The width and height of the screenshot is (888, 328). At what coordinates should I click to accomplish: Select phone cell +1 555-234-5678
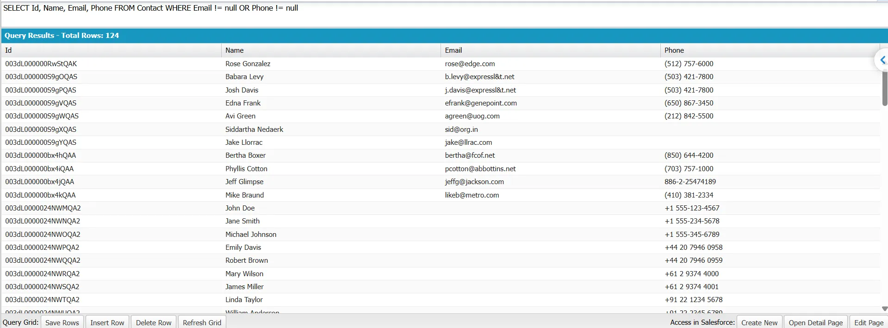point(770,221)
